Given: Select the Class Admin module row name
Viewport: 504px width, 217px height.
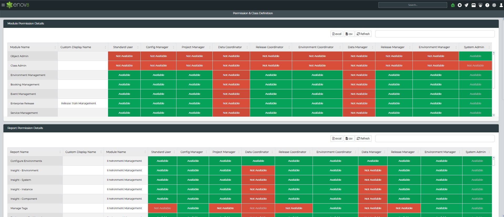Looking at the screenshot, I should (18, 66).
